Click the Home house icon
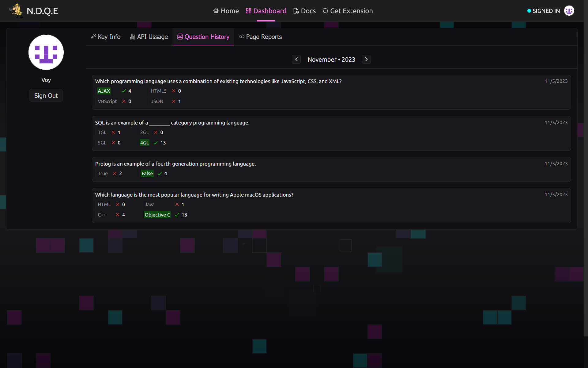 click(216, 11)
